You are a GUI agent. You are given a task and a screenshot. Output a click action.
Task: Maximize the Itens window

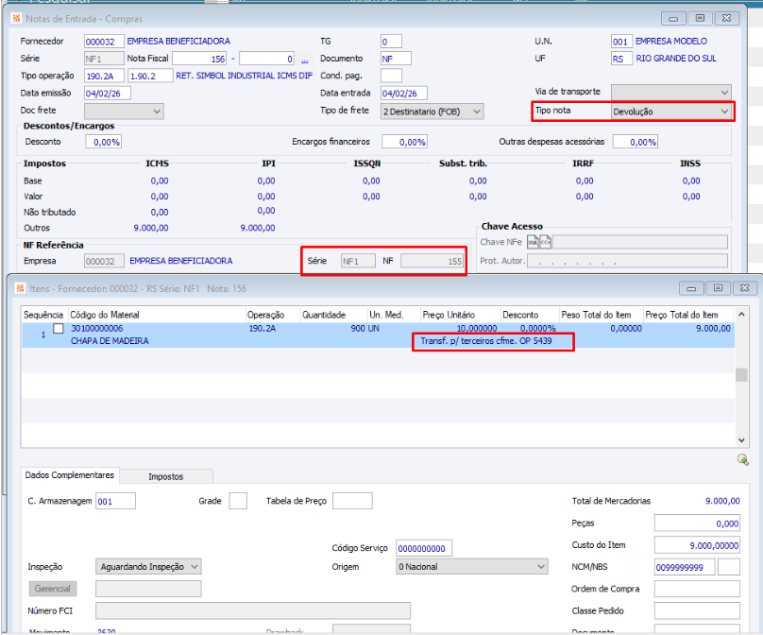click(x=717, y=287)
